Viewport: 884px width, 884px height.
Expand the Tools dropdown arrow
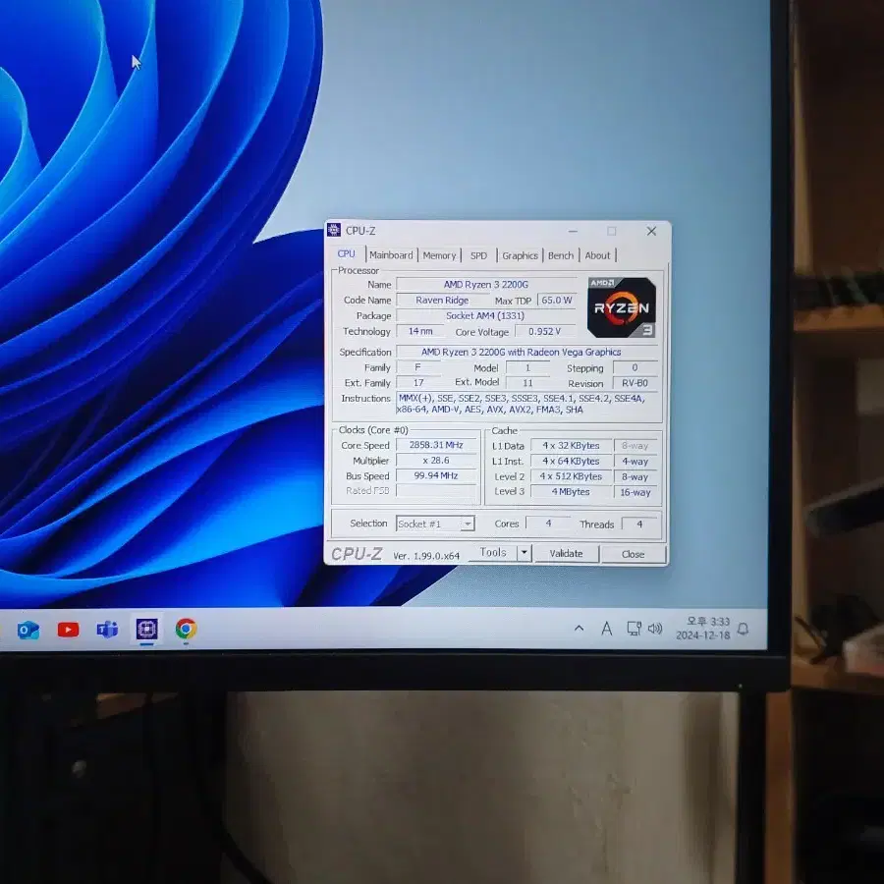[x=524, y=553]
